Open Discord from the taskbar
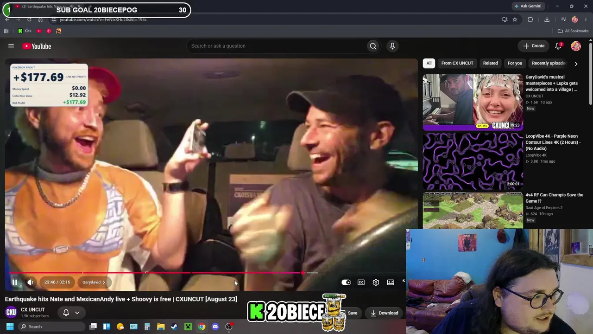593x334 pixels. (215, 327)
